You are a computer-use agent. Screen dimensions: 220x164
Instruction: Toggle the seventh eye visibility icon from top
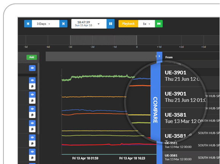32,152
